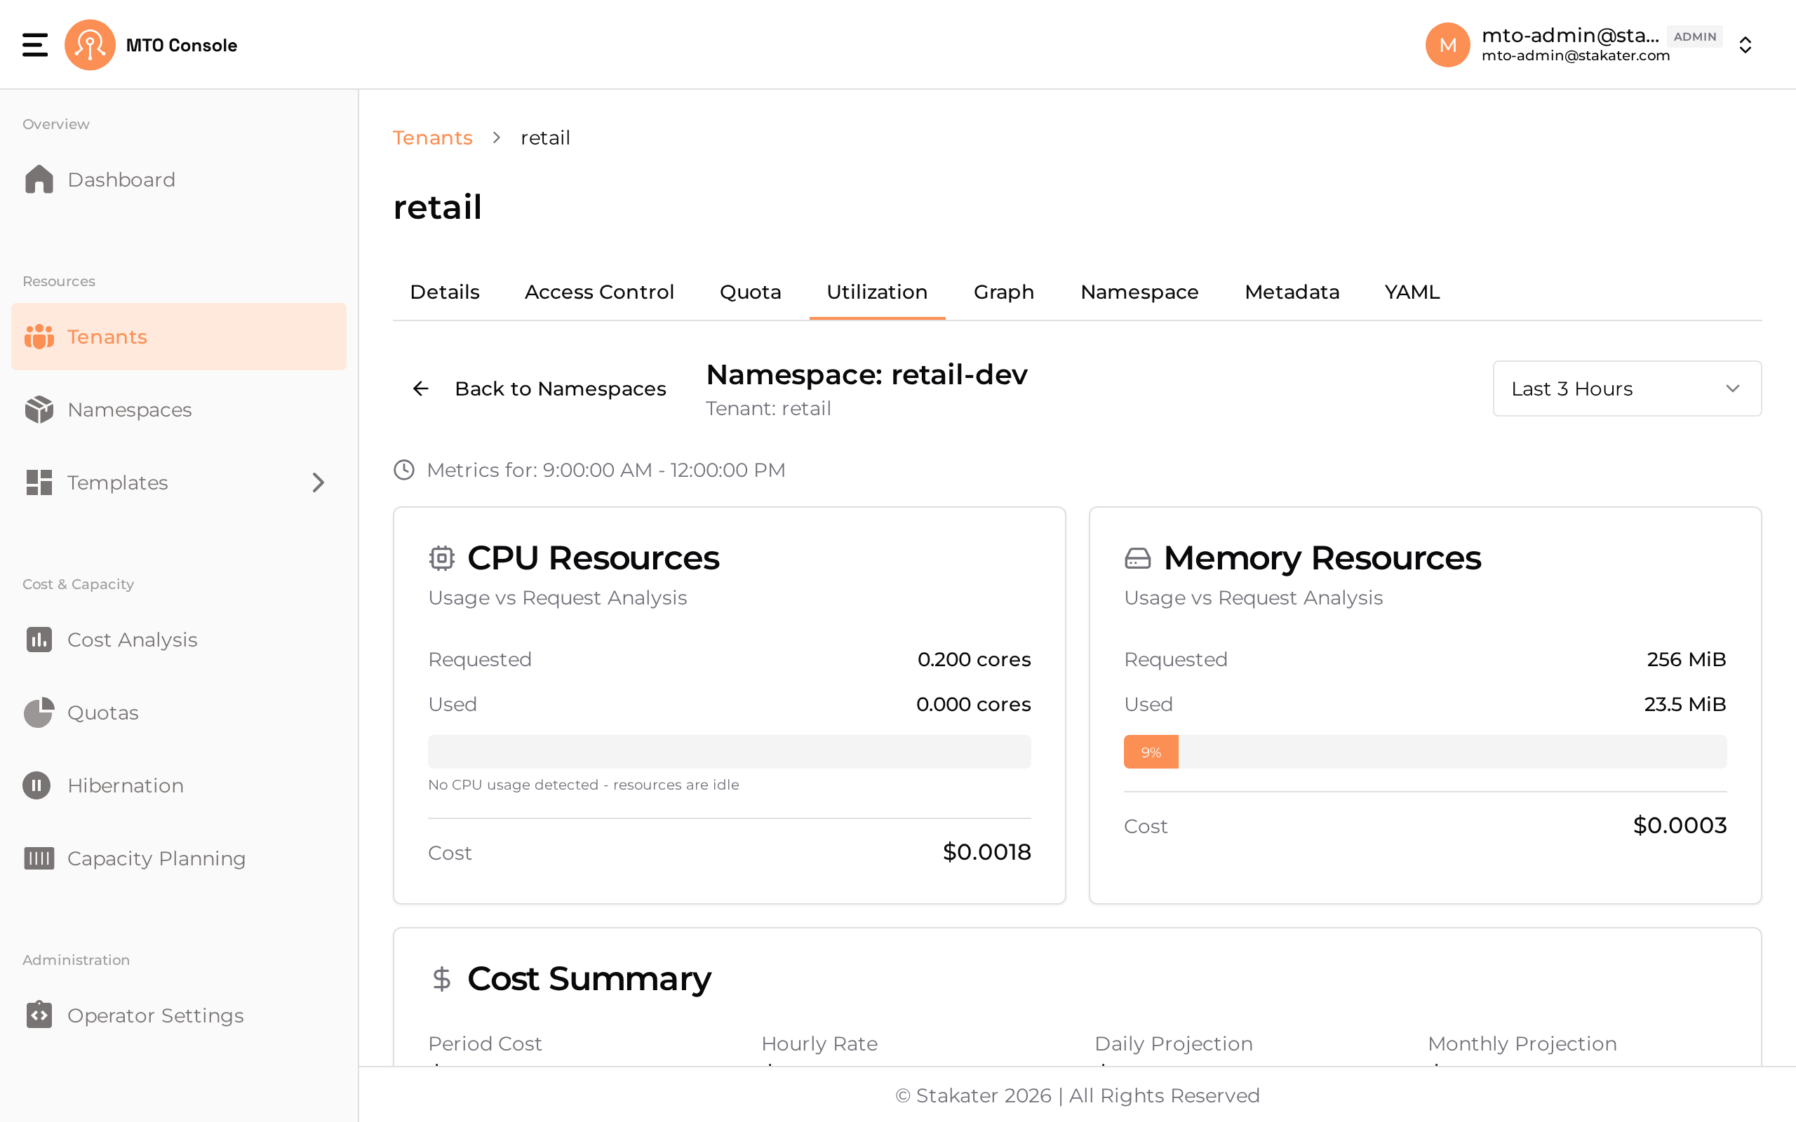The width and height of the screenshot is (1796, 1122).
Task: Click the Hibernation pause icon
Action: click(x=36, y=785)
